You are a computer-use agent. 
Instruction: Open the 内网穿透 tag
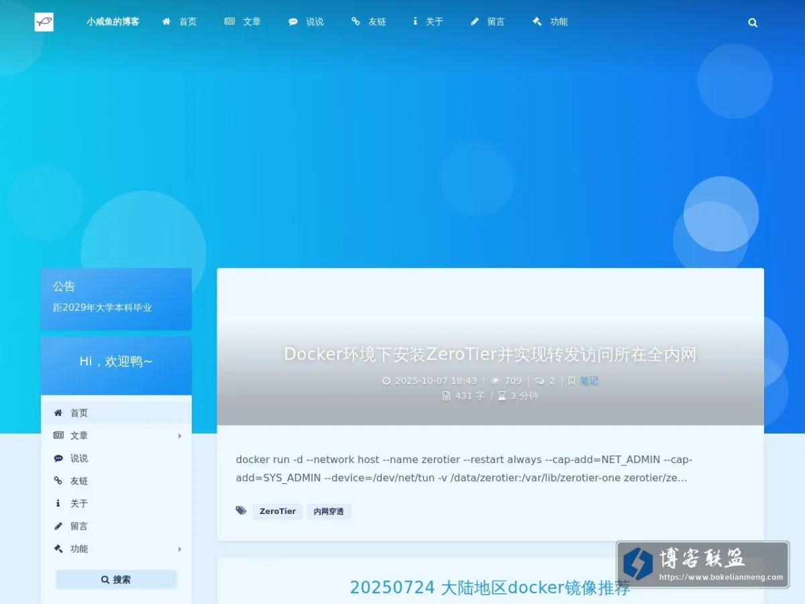[329, 511]
